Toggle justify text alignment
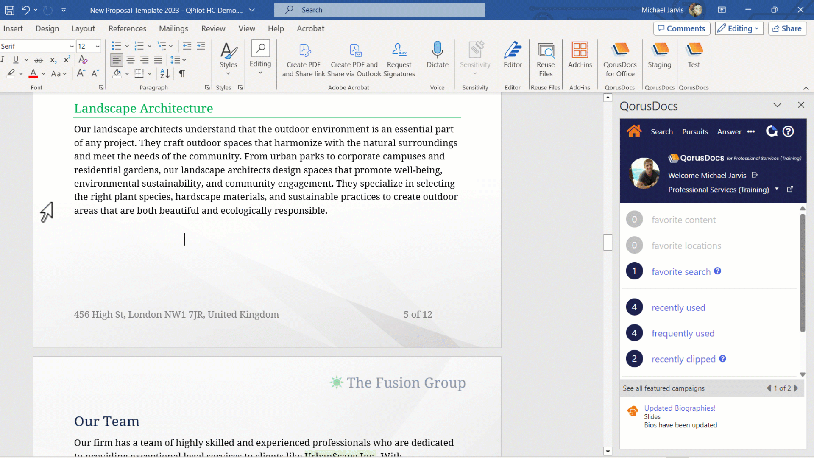 158,60
